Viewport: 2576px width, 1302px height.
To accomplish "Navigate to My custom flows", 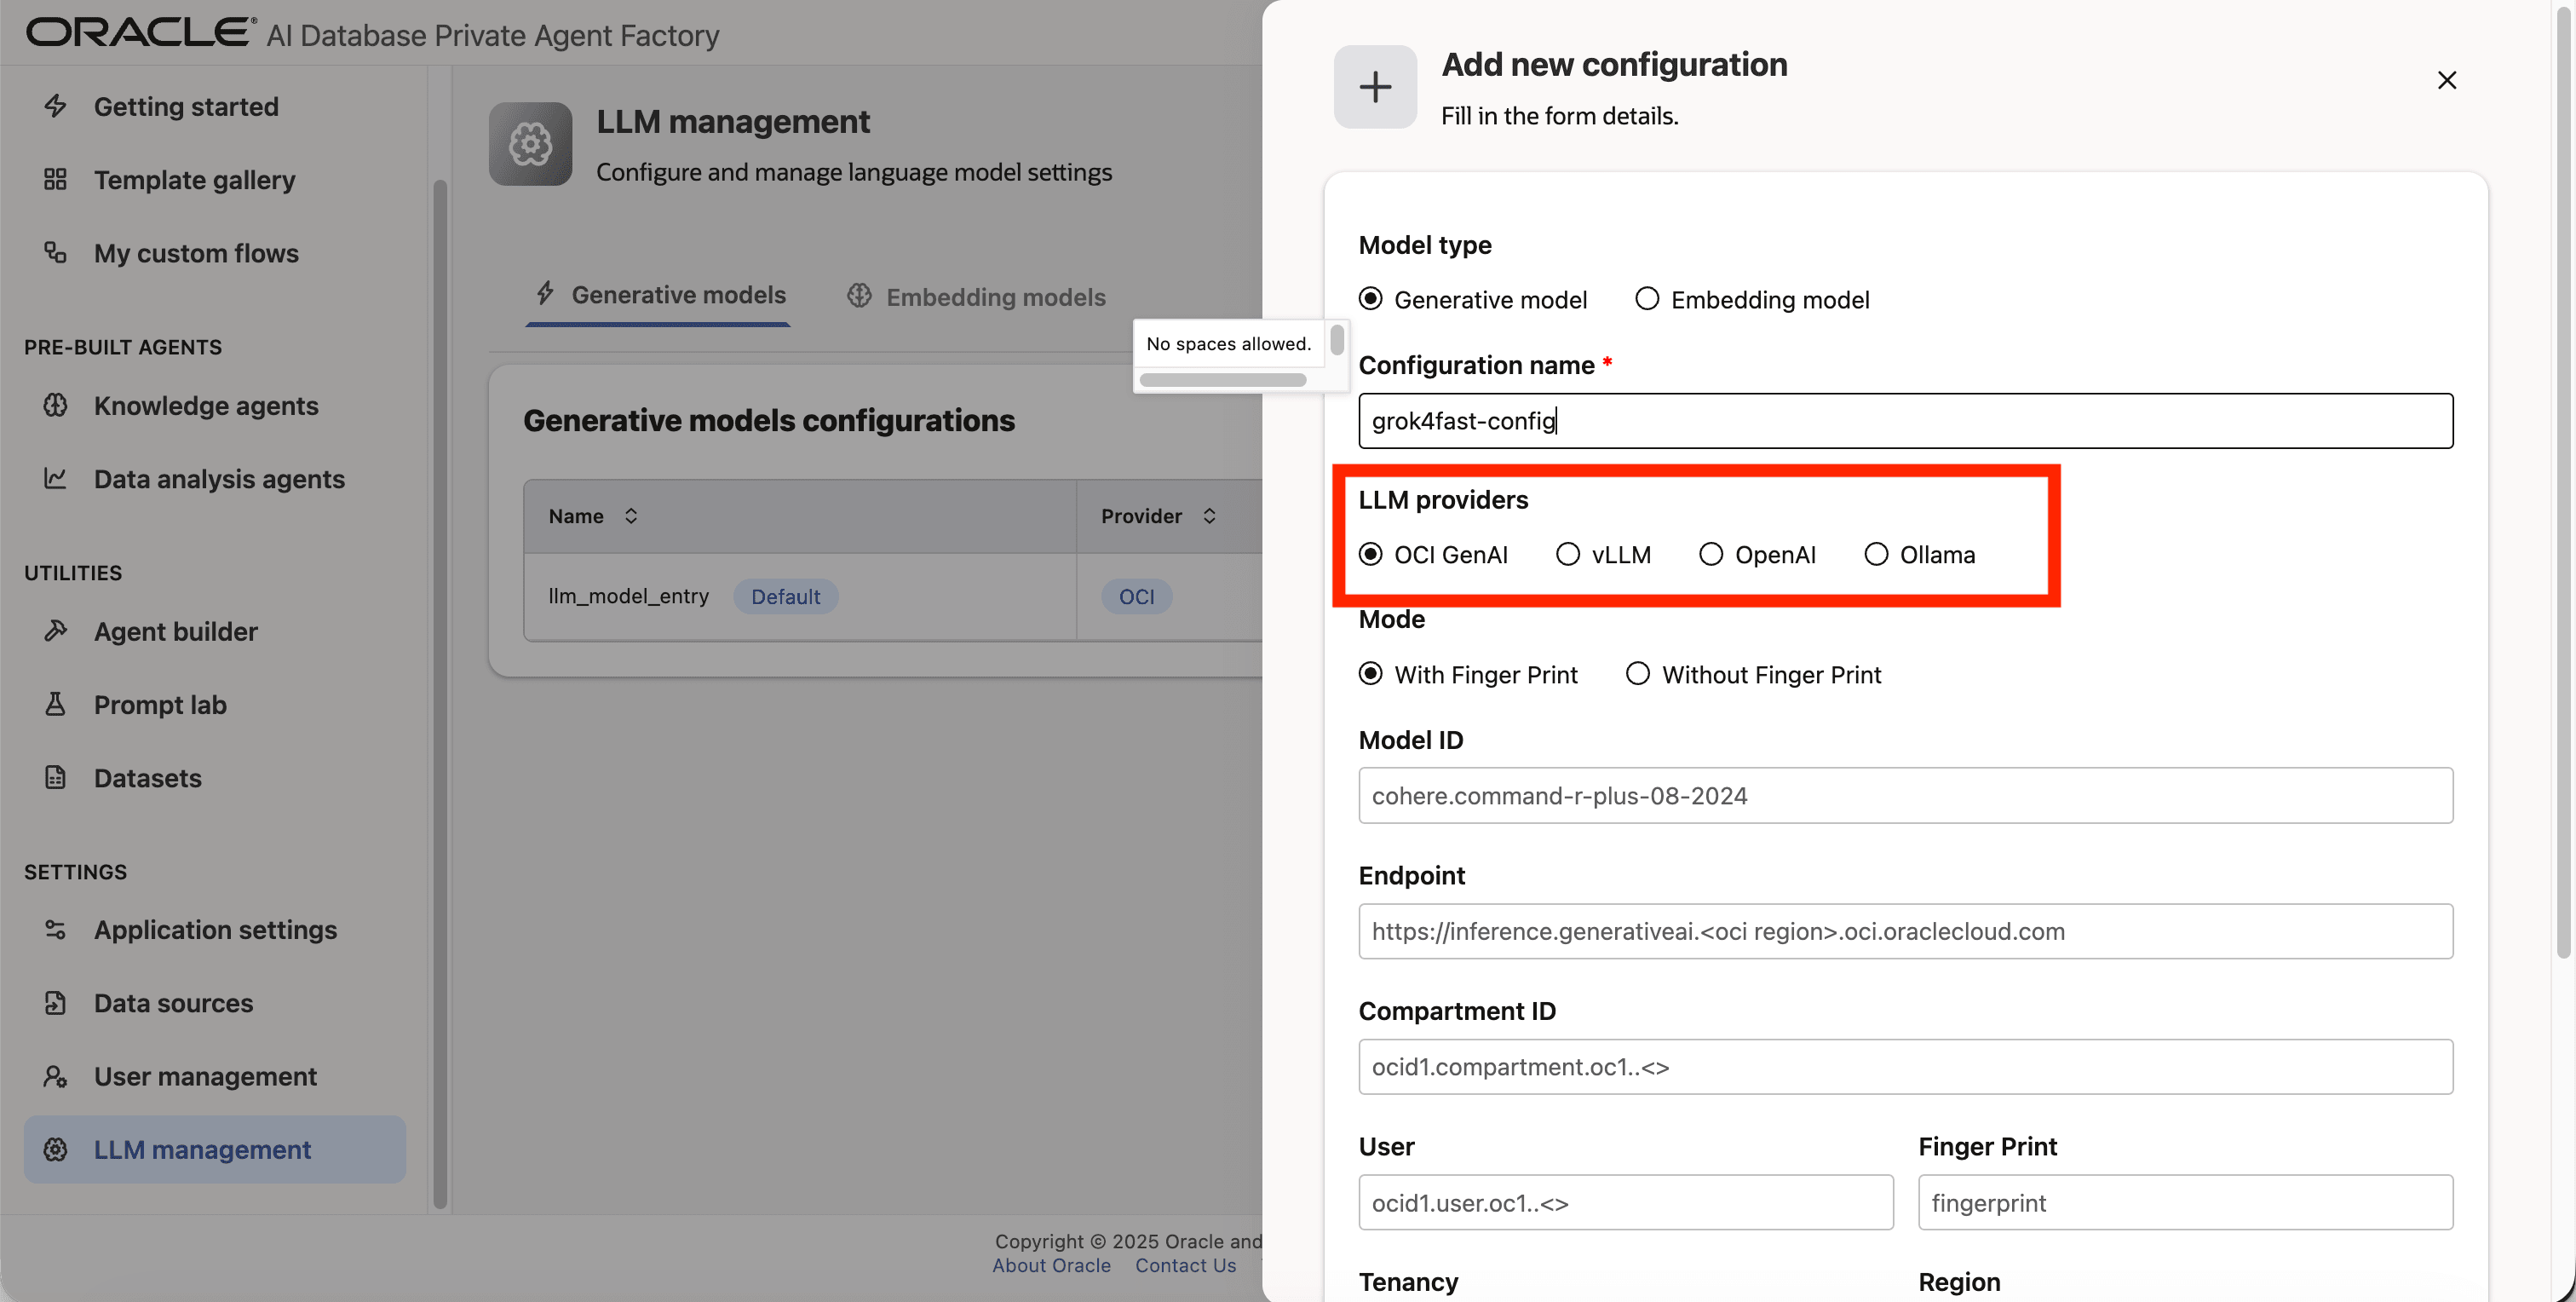I will [196, 253].
